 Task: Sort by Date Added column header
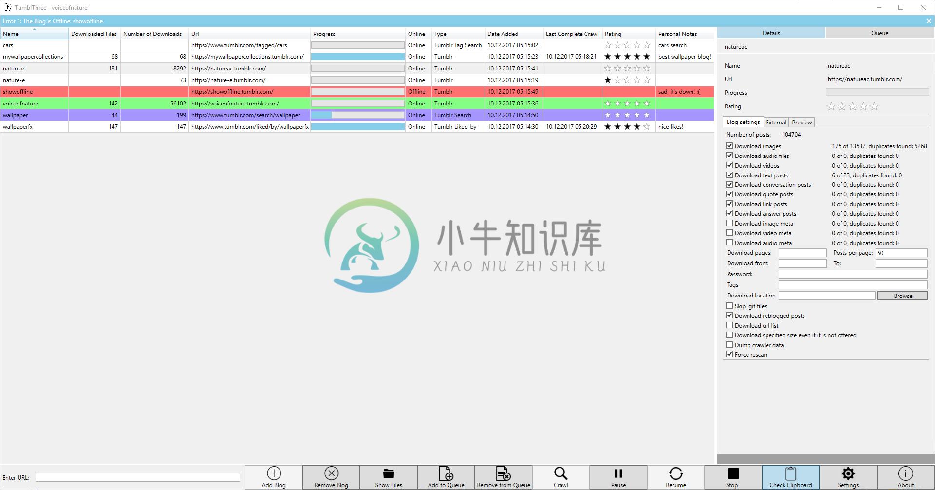pyautogui.click(x=514, y=34)
